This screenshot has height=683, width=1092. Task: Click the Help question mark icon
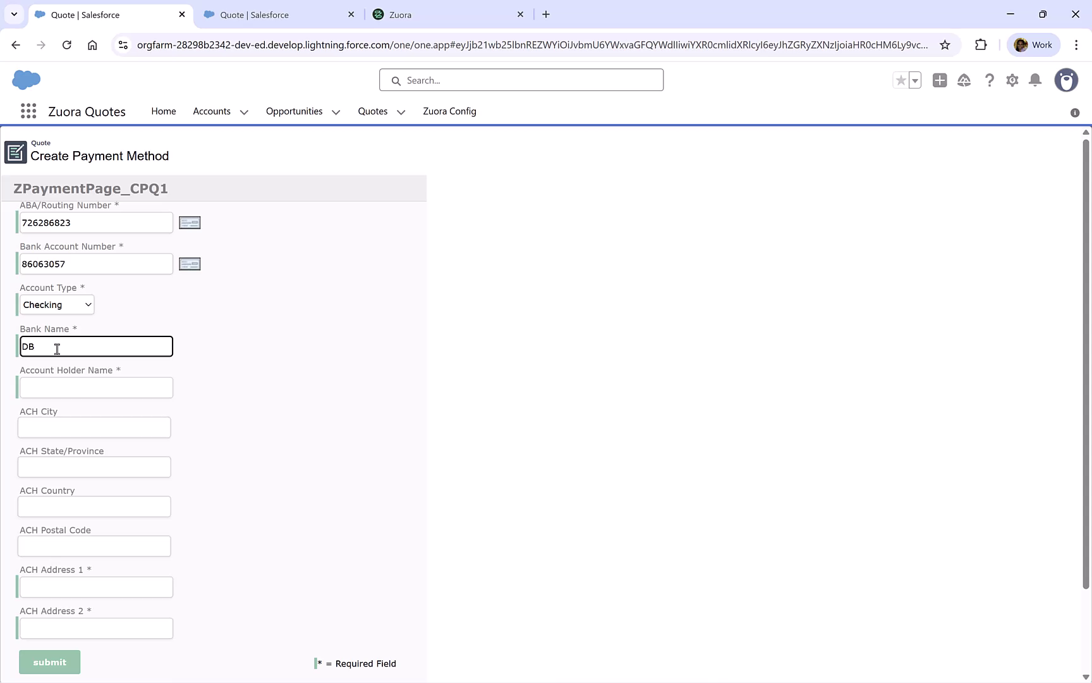point(989,80)
